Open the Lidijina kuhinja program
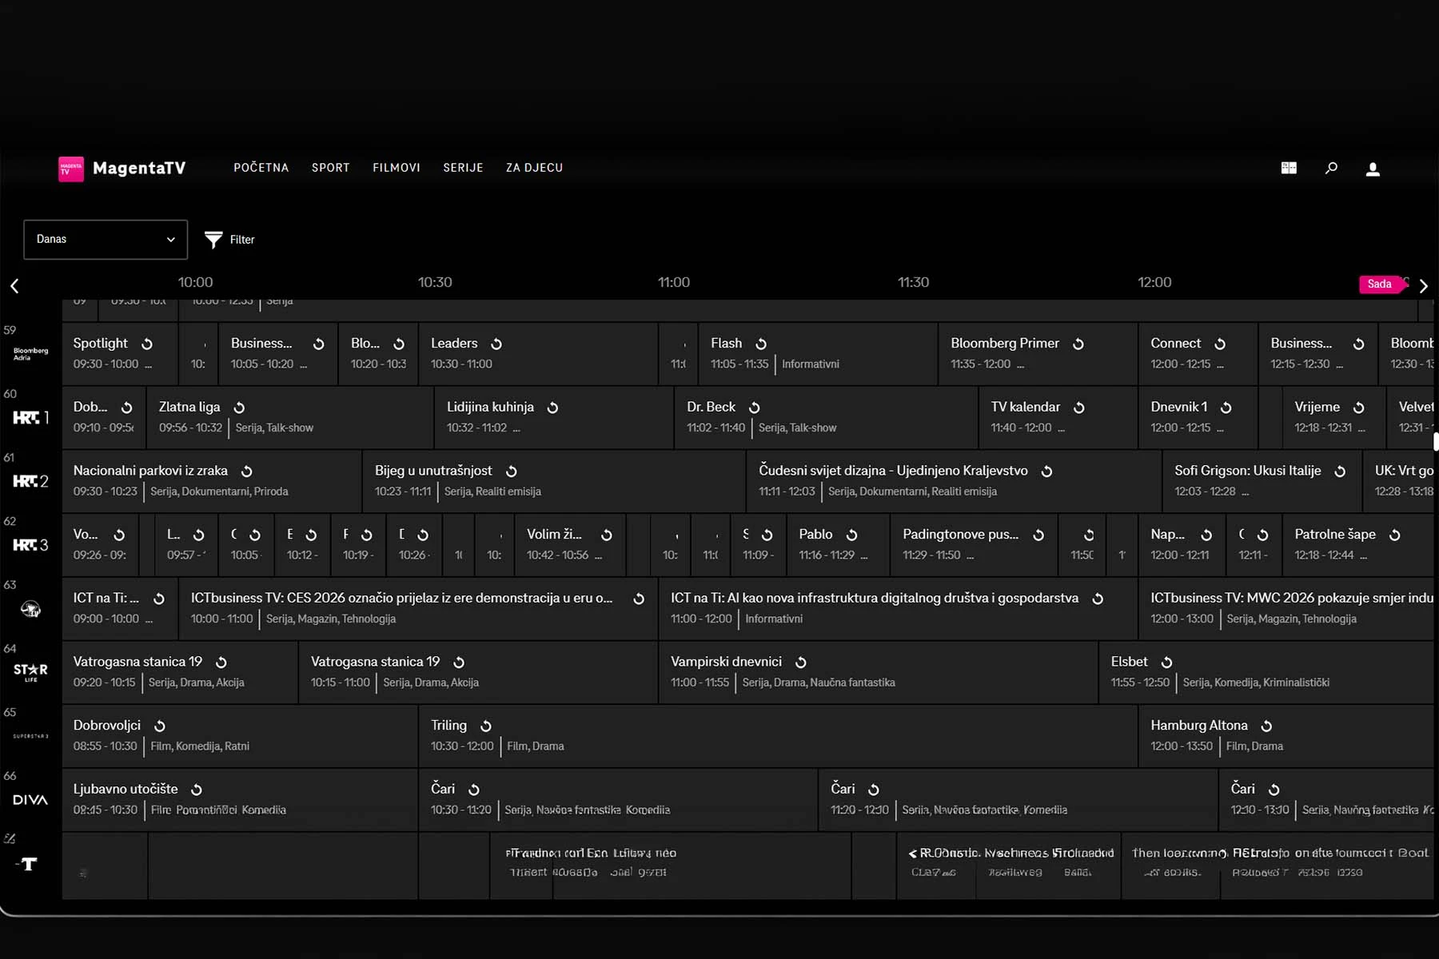 click(x=554, y=417)
